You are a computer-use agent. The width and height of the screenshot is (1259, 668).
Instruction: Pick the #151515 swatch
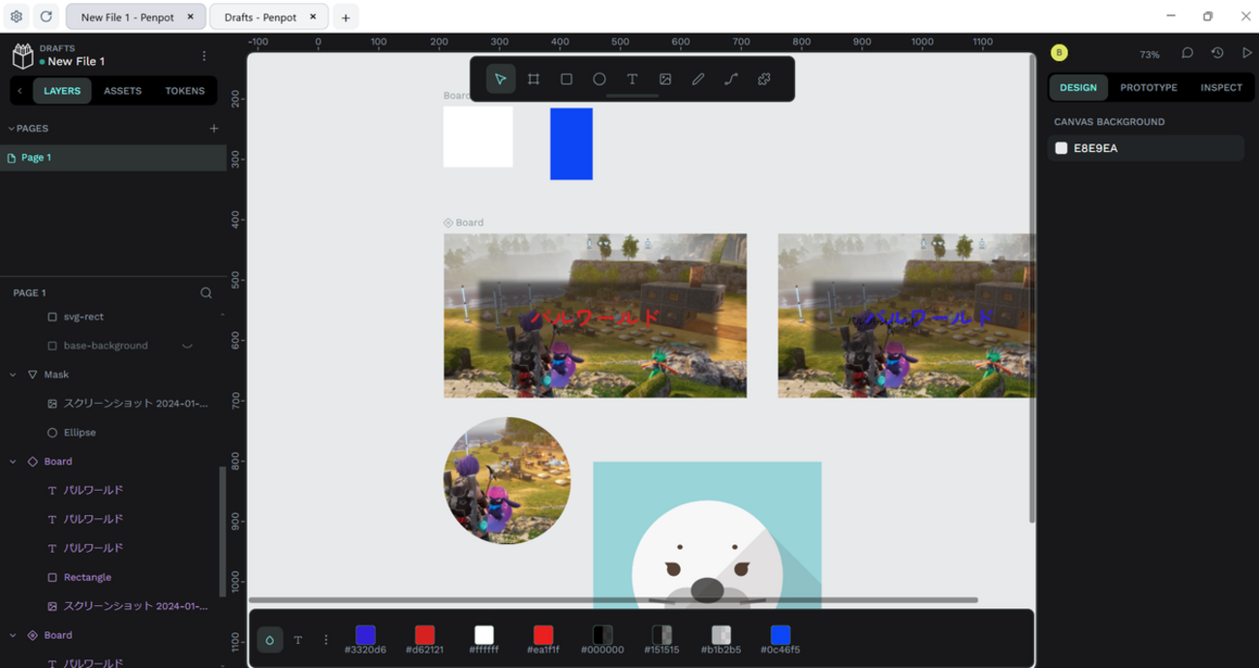(x=661, y=635)
